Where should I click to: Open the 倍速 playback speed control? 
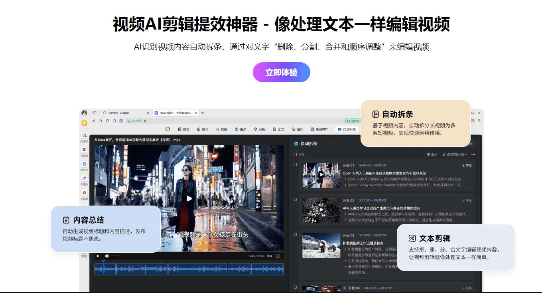click(270, 256)
